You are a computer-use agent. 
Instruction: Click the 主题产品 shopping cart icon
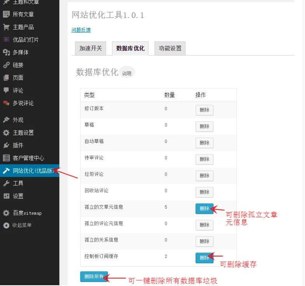coord(6,27)
